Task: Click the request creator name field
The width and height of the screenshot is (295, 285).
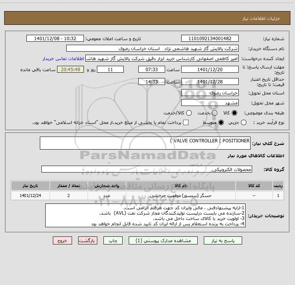Action: tap(162, 59)
